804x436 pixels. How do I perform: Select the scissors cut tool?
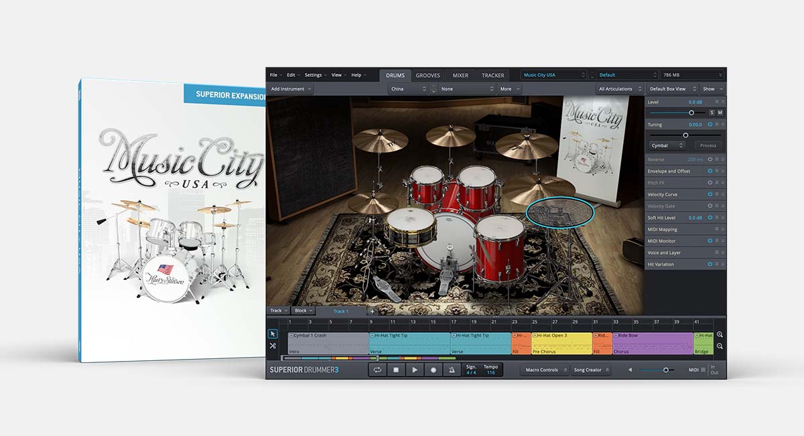[273, 346]
